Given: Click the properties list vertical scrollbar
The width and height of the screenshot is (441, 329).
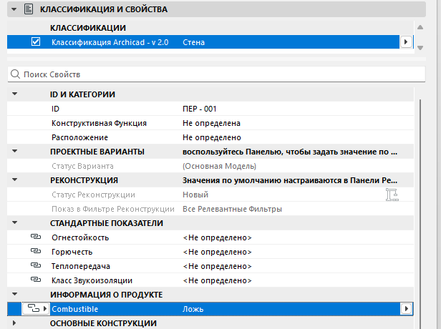Looking at the screenshot, I should click(421, 214).
